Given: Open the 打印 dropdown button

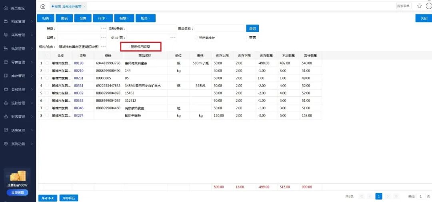Looking at the screenshot, I should 102,18.
